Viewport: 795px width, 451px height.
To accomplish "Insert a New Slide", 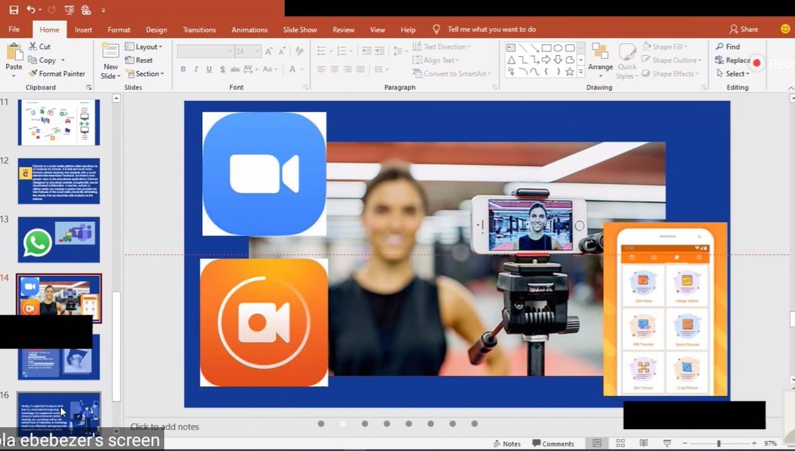I will (111, 61).
